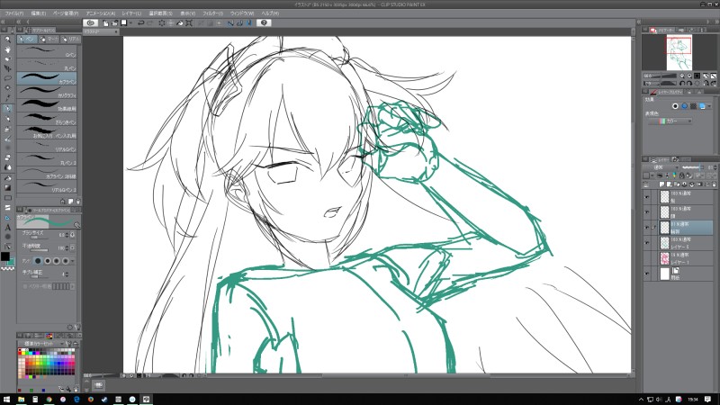Image resolution: width=720 pixels, height=405 pixels.
Task: Select the Lasso selection tool
Action: point(7,78)
